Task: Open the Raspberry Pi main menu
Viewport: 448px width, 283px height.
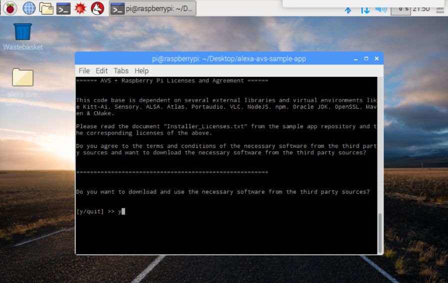Action: click(10, 8)
